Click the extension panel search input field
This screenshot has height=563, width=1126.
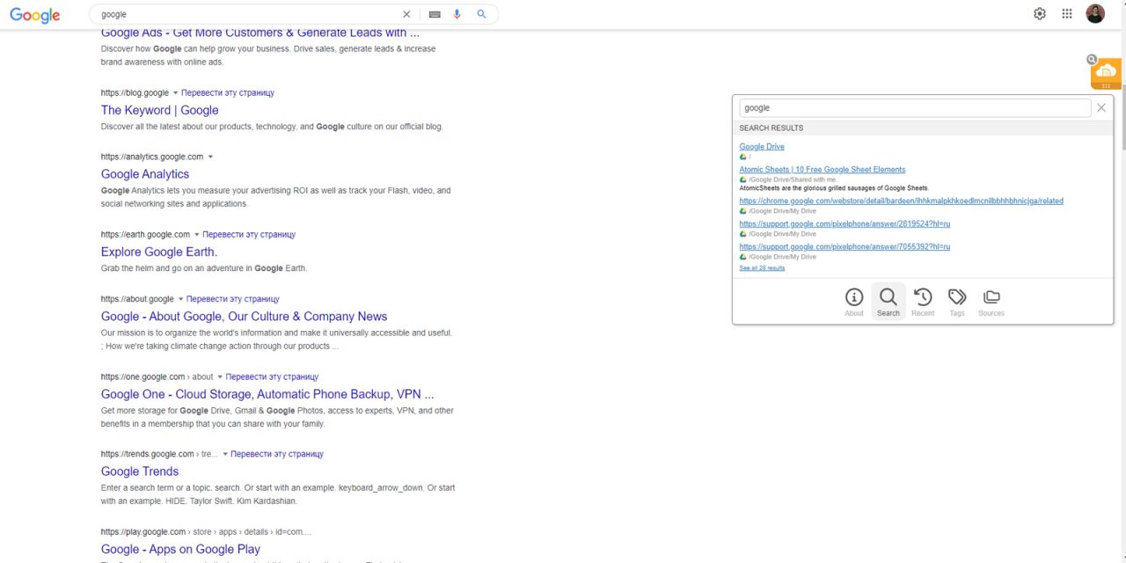coord(914,108)
